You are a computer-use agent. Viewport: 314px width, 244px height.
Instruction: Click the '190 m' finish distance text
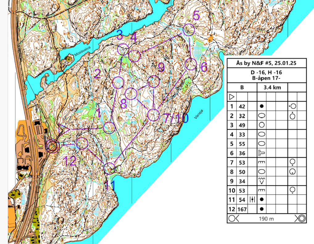266,218
